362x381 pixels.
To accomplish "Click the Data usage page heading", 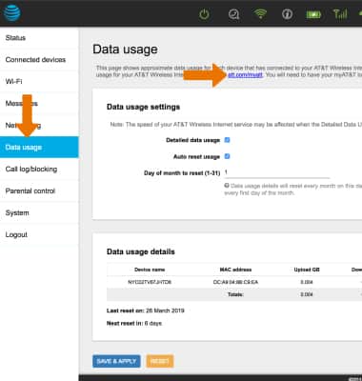I will coord(125,50).
